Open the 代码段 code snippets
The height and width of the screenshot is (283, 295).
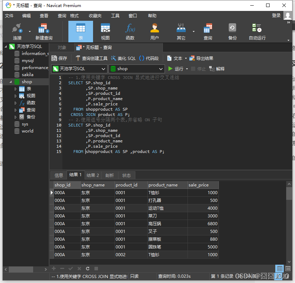(x=149, y=59)
